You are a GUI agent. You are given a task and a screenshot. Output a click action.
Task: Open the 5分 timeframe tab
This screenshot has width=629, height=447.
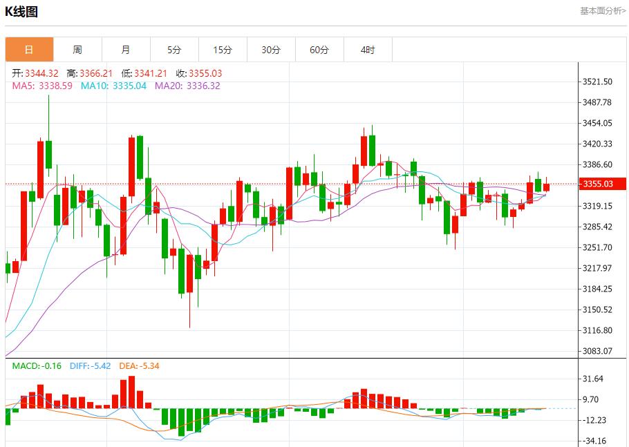coord(174,50)
